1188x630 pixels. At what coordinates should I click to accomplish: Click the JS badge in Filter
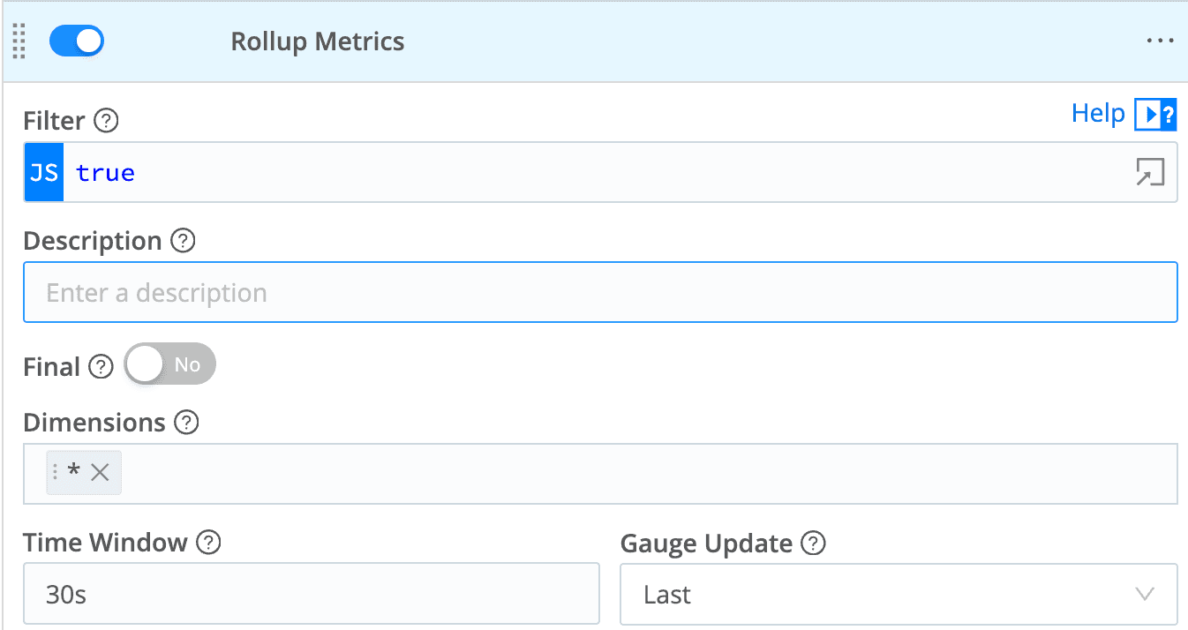tap(44, 173)
